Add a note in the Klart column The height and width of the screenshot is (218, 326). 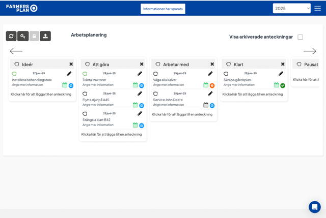(x=253, y=94)
